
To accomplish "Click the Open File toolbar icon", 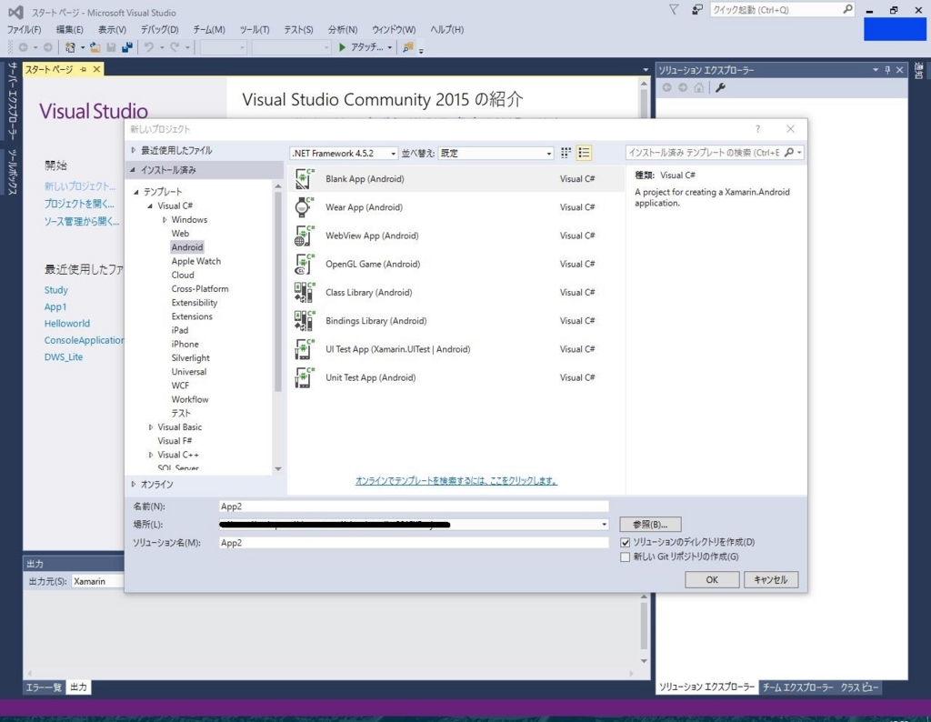I will (x=95, y=47).
